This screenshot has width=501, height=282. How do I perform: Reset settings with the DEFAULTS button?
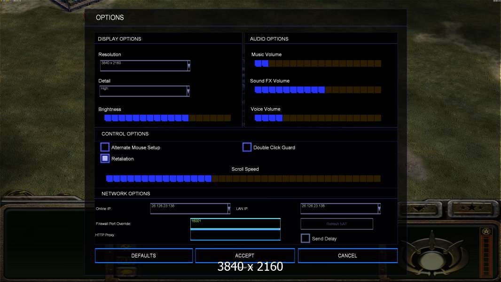click(144, 256)
